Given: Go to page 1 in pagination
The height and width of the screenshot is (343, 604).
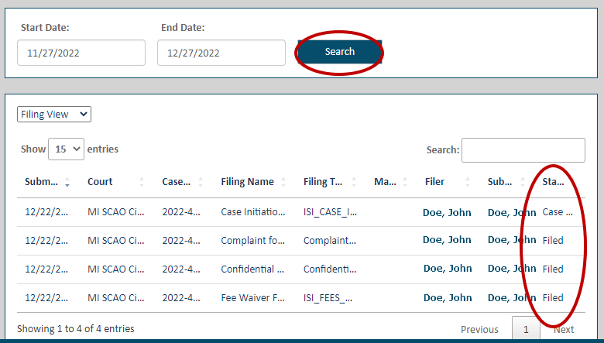Looking at the screenshot, I should 526,329.
